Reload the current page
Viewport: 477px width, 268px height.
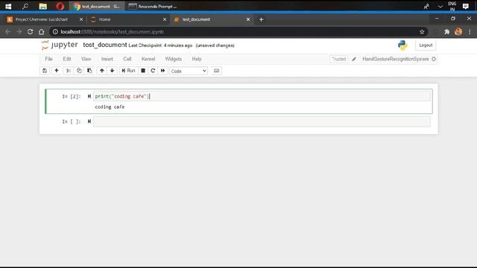[30, 31]
